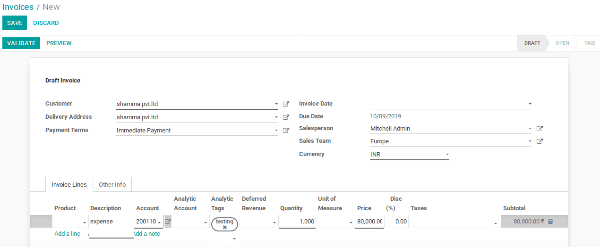
Task: Expand the Product dropdown in invoice line
Action: click(x=85, y=222)
